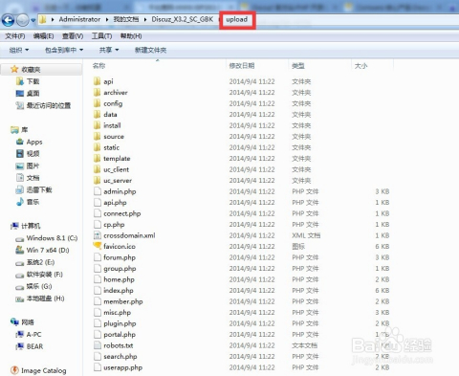Open the 帮助(H) menu
The height and width of the screenshot is (376, 459).
[x=131, y=36]
